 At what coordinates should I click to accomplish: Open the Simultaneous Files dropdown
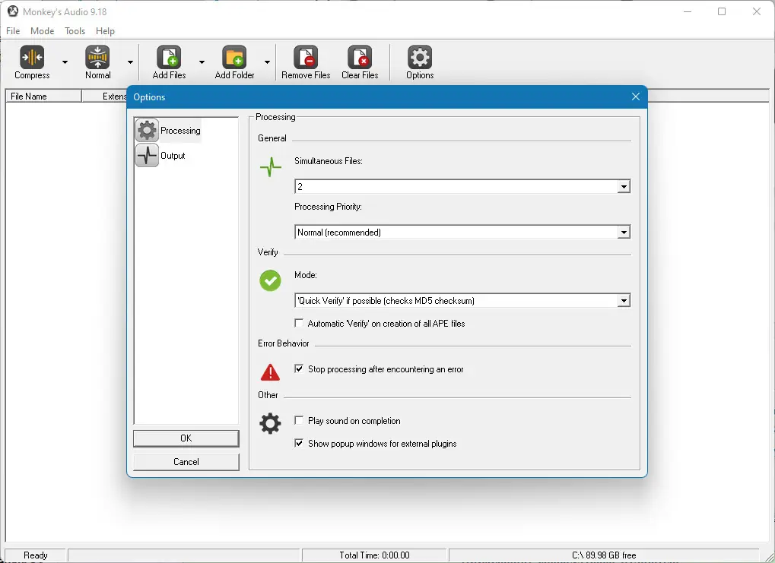624,187
